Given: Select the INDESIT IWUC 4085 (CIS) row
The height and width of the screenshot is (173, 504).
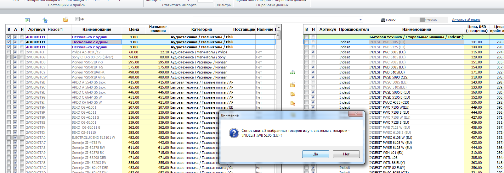Looking at the screenshot, I should tap(416, 102).
